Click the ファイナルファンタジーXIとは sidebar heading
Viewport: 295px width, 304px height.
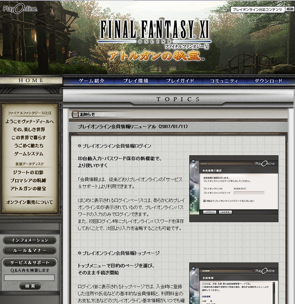click(x=29, y=113)
